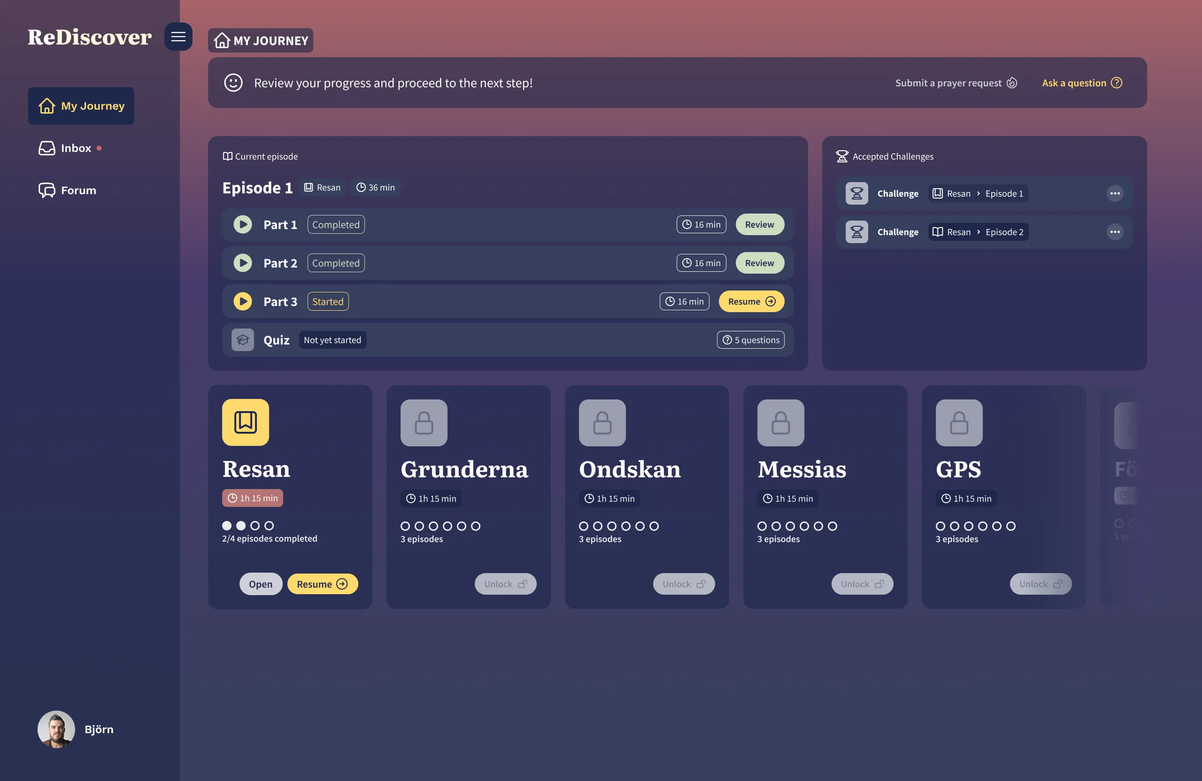The image size is (1202, 781).
Task: Open options for Episode 1 challenge
Action: (x=1115, y=193)
